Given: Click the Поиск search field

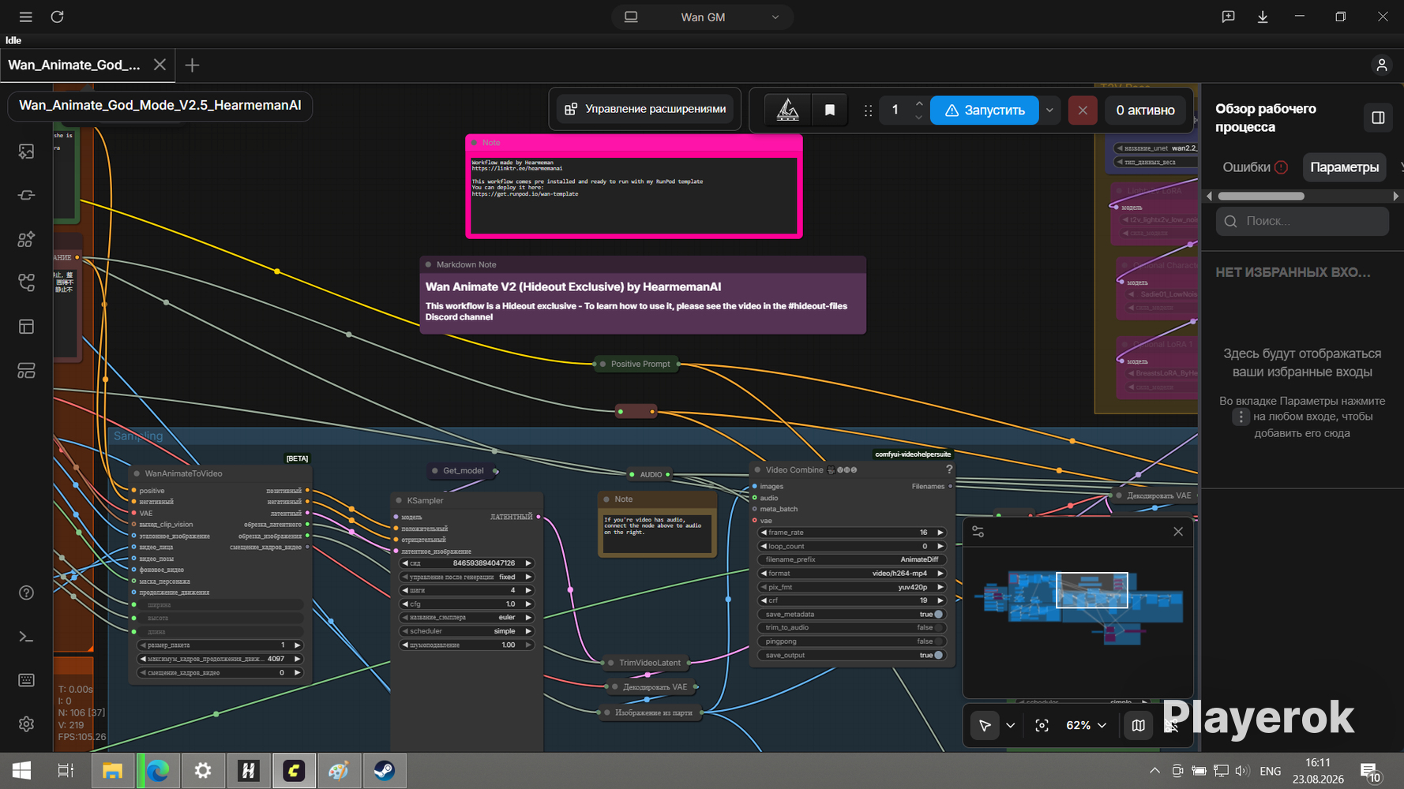Looking at the screenshot, I should 1302,222.
